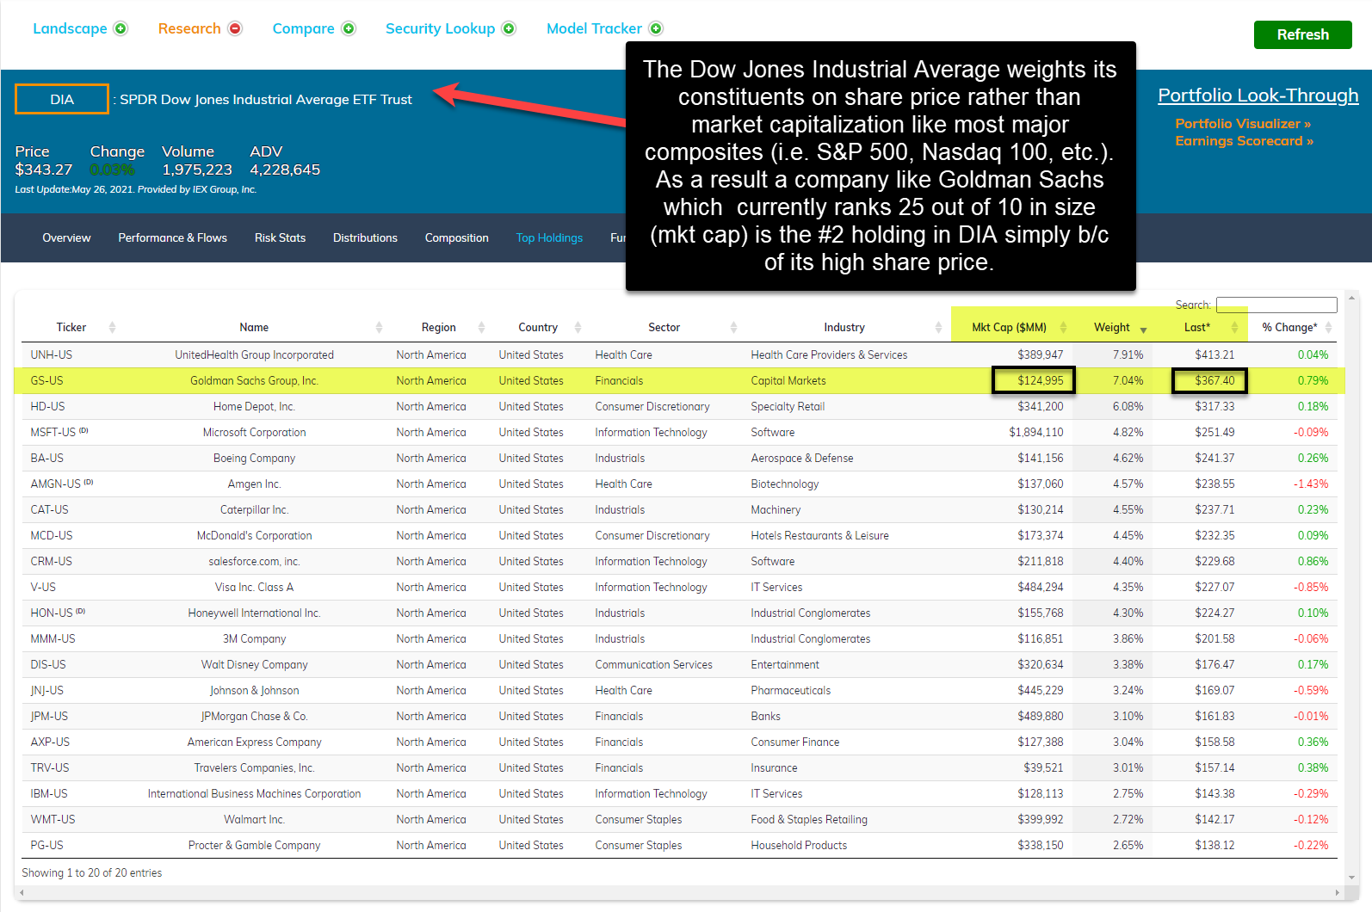Sort table by Last price arrows
This screenshot has width=1372, height=912.
(1234, 328)
